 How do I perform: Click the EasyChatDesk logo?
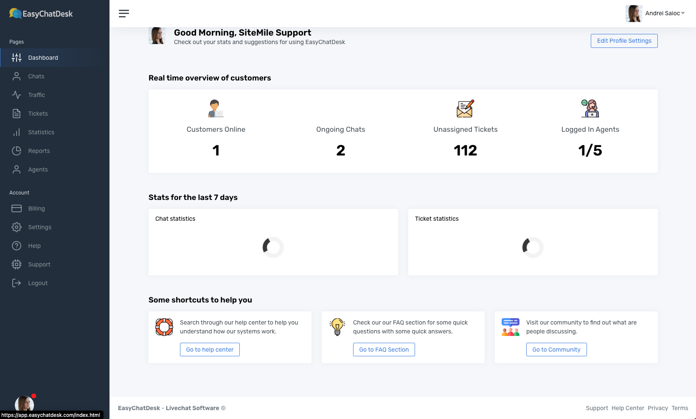(41, 14)
